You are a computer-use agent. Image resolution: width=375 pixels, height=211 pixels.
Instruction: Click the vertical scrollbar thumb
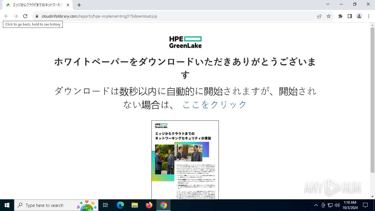click(372, 100)
